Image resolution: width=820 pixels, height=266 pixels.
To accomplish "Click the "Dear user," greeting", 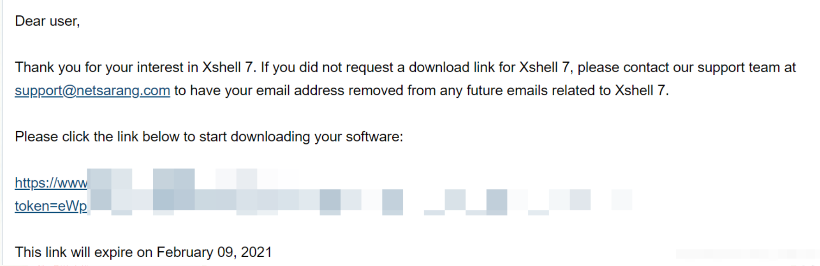I will [x=47, y=21].
